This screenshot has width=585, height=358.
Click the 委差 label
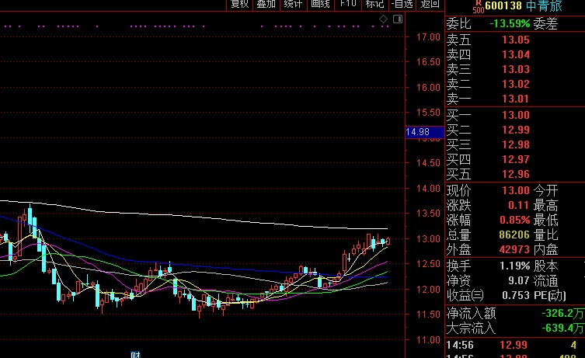click(x=546, y=24)
